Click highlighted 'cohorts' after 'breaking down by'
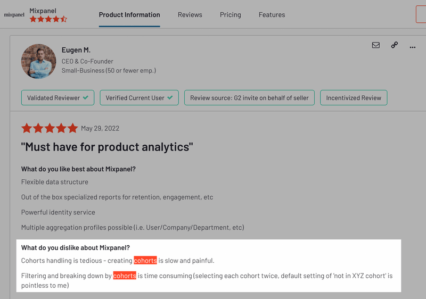The image size is (426, 299). point(125,276)
